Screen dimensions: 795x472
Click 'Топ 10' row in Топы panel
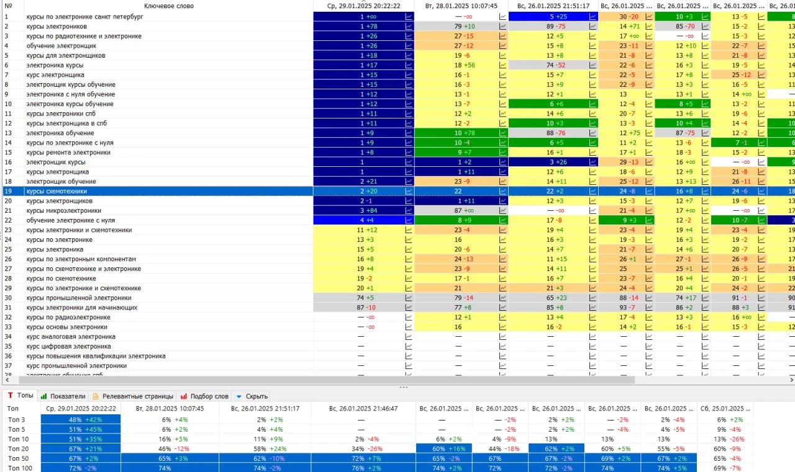coord(18,439)
